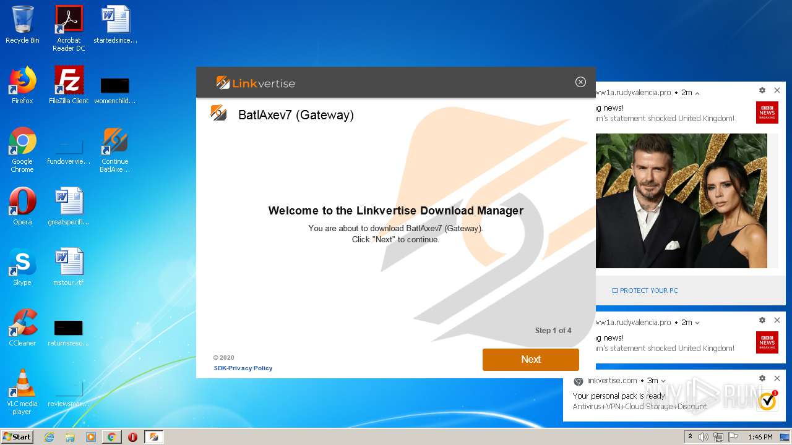
Task: Open settings of linkvertise.com notification
Action: coord(762,378)
